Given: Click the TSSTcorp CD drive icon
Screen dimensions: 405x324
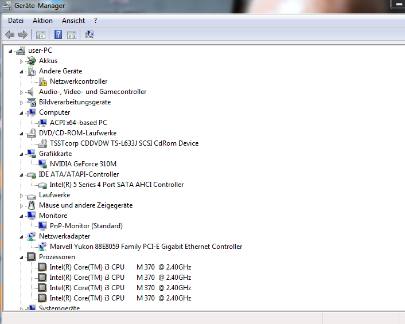Looking at the screenshot, I should pyautogui.click(x=42, y=143).
